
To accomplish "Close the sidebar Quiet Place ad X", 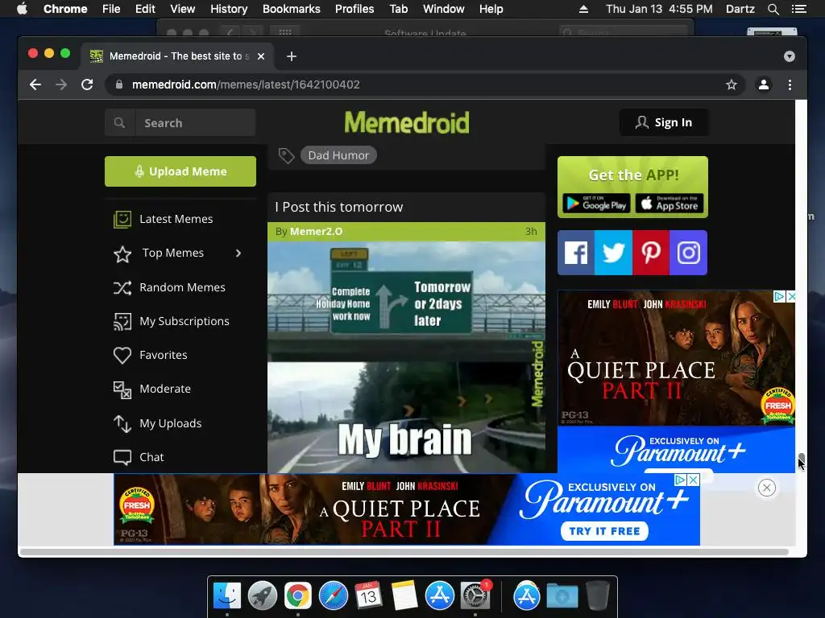I will pyautogui.click(x=791, y=296).
